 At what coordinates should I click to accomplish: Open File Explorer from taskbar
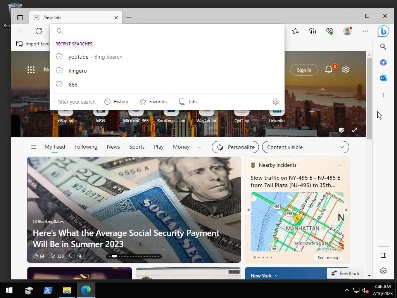[67, 290]
